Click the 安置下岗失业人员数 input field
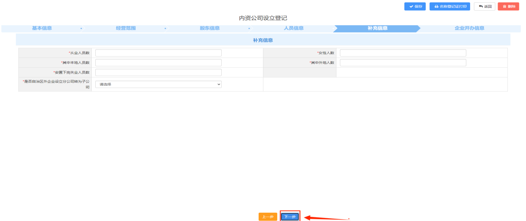Viewport: 526px width, 221px height. [x=158, y=72]
